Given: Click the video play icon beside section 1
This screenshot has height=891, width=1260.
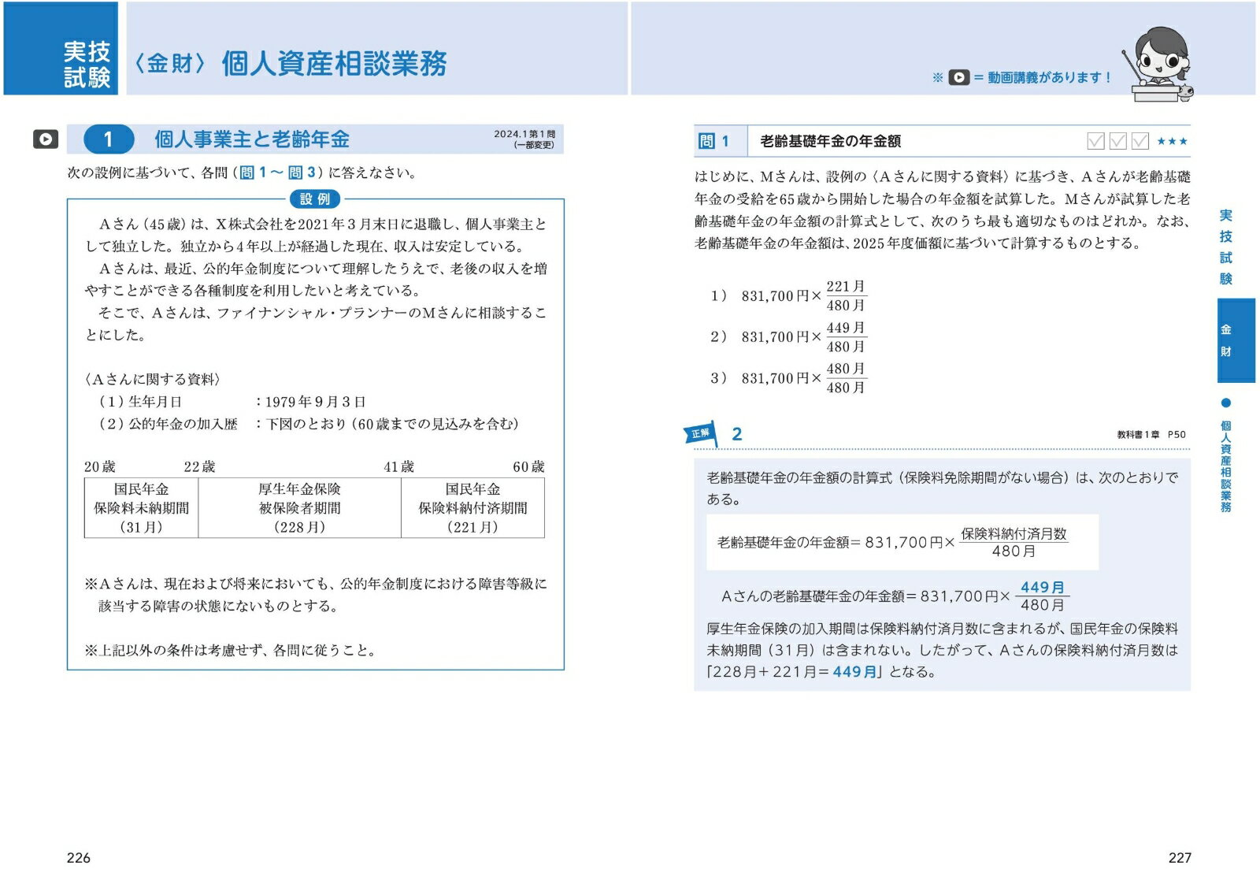Looking at the screenshot, I should pos(46,139).
